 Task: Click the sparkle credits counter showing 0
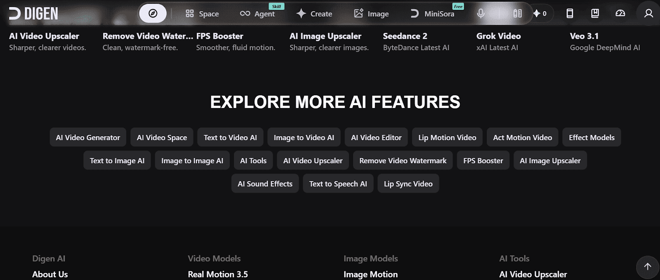tap(540, 14)
